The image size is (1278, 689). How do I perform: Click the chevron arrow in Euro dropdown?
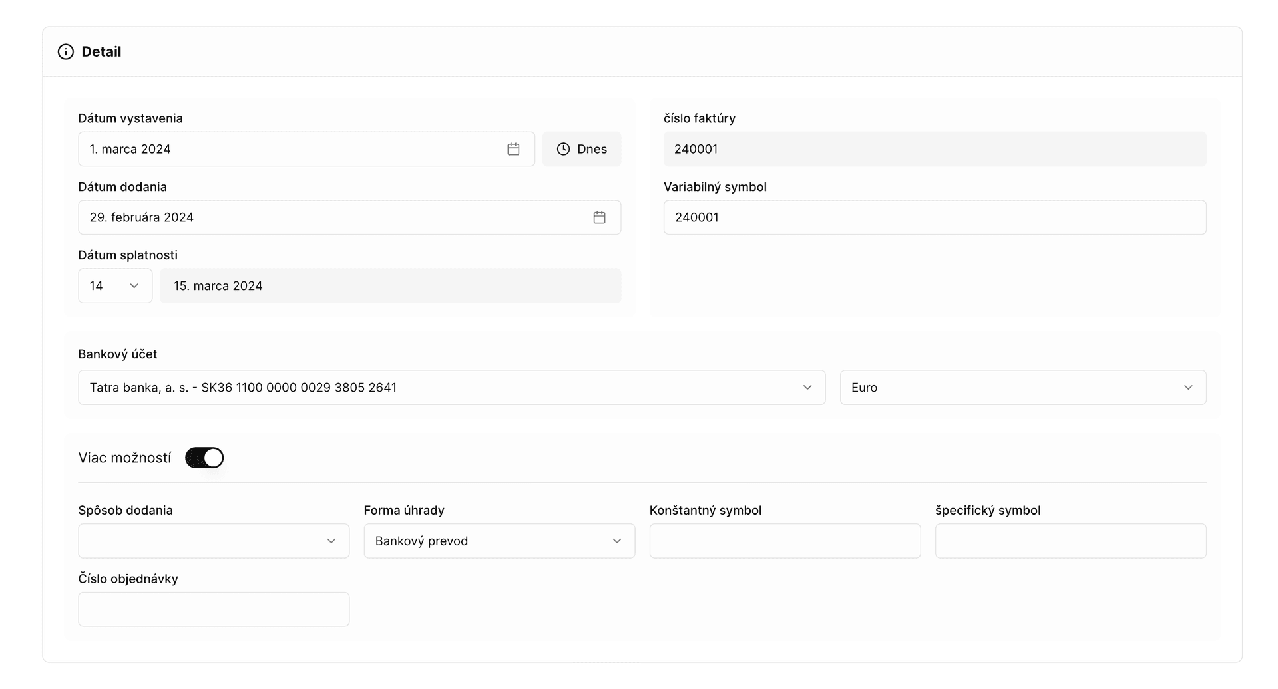click(x=1187, y=388)
